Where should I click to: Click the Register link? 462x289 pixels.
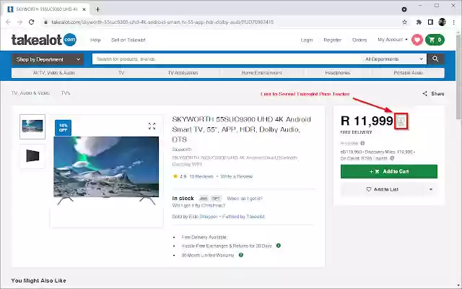332,40
